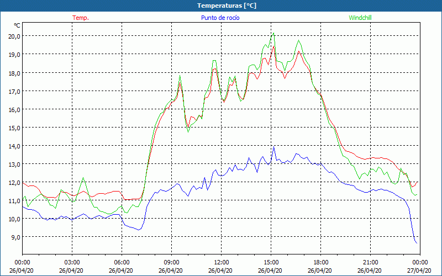Select the blue 'Punto de rocío' legend label
Viewport: 442px width, 276px height.
click(x=220, y=18)
